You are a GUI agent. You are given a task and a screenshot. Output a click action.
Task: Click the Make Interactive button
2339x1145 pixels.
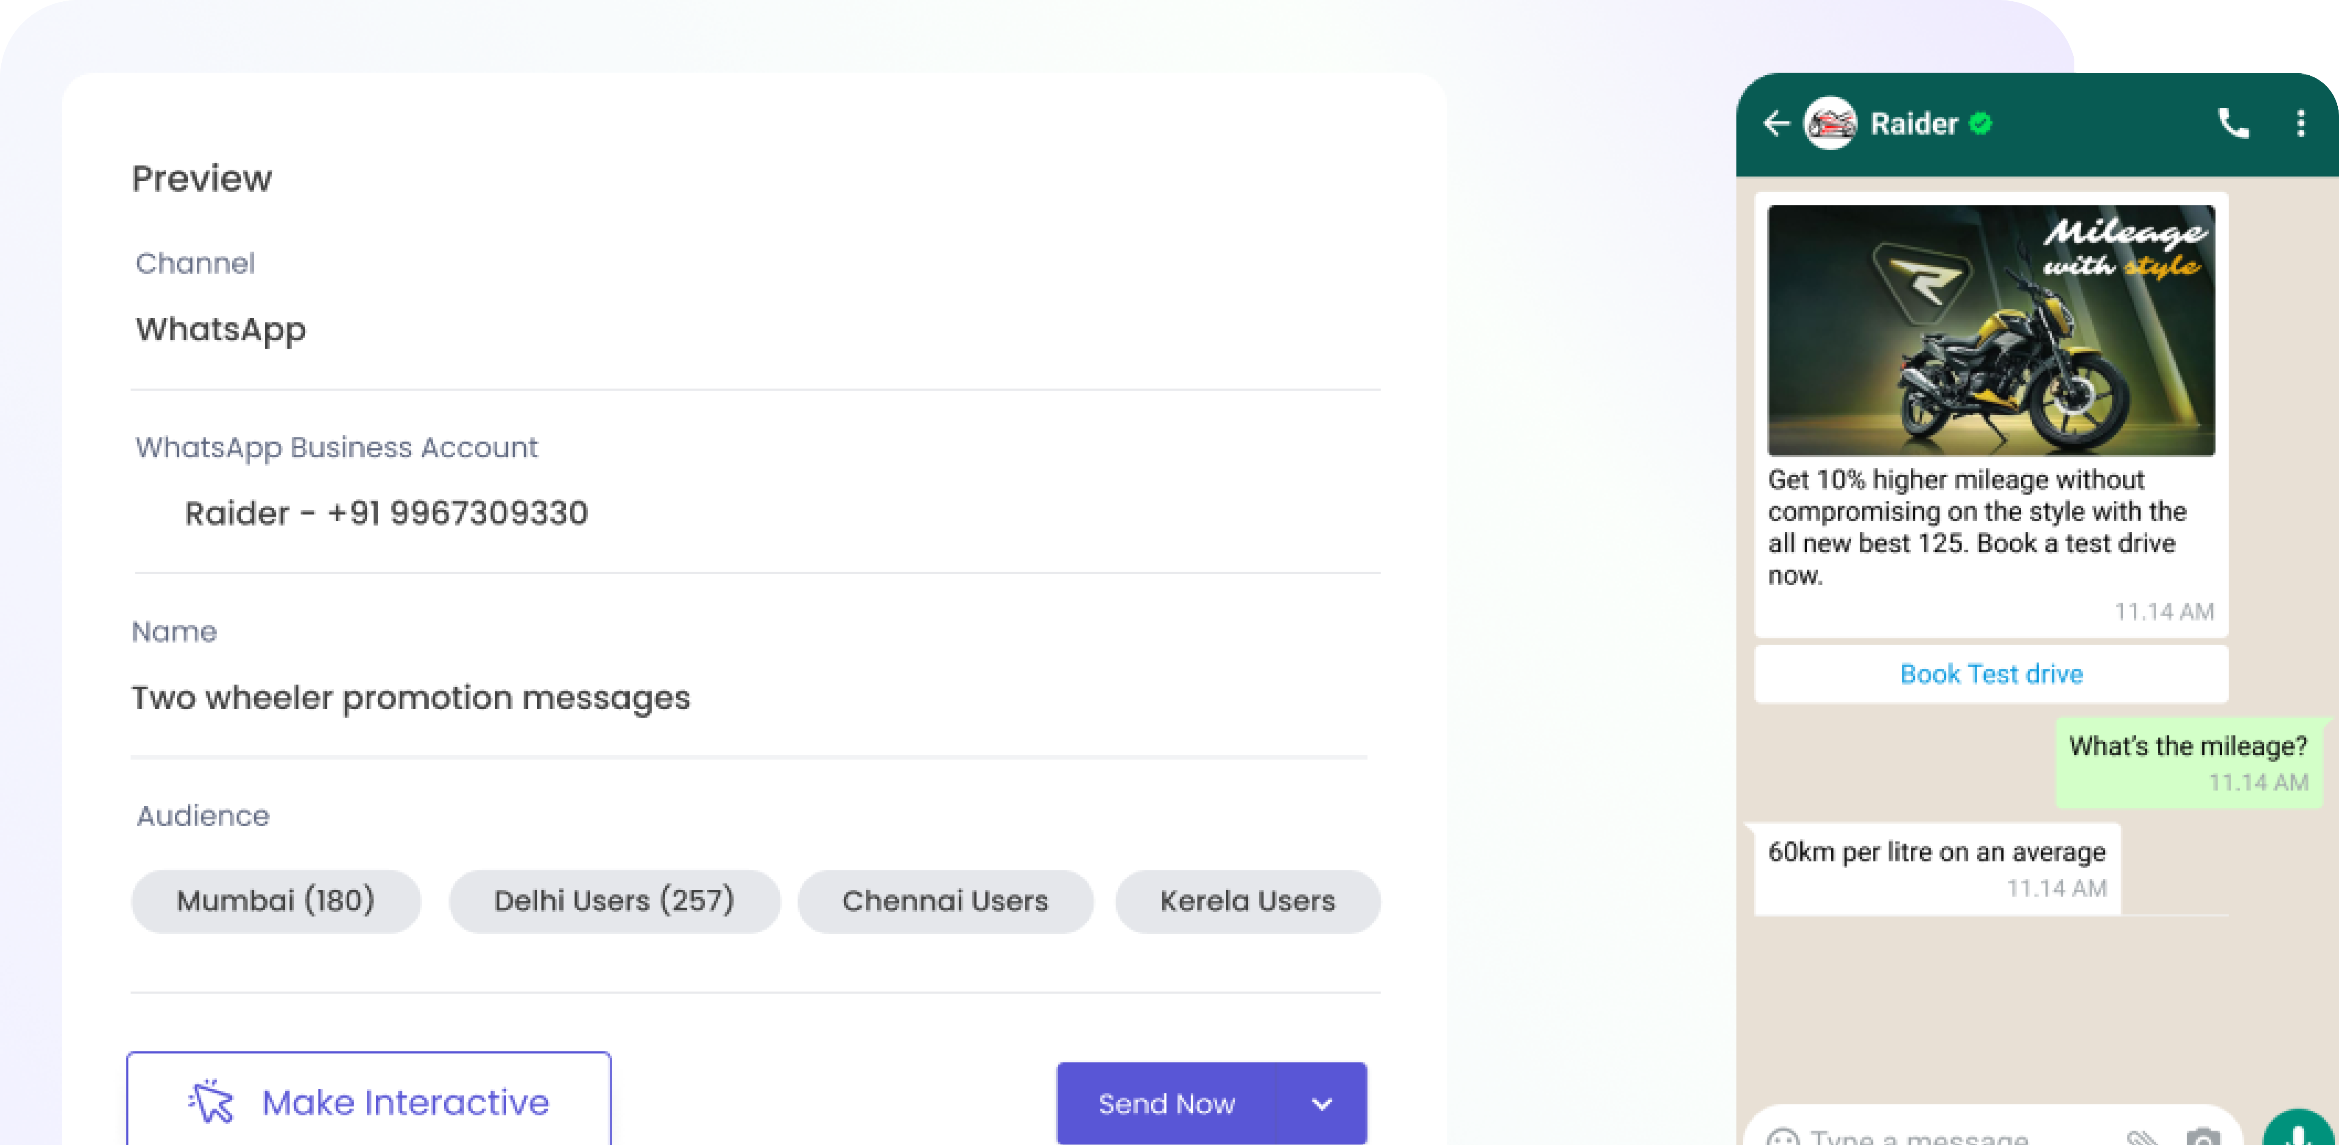[x=369, y=1099]
